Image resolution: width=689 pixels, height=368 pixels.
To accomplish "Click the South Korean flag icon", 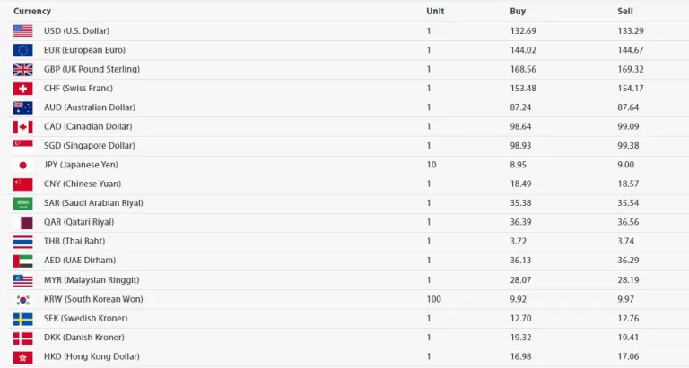I will tap(23, 299).
